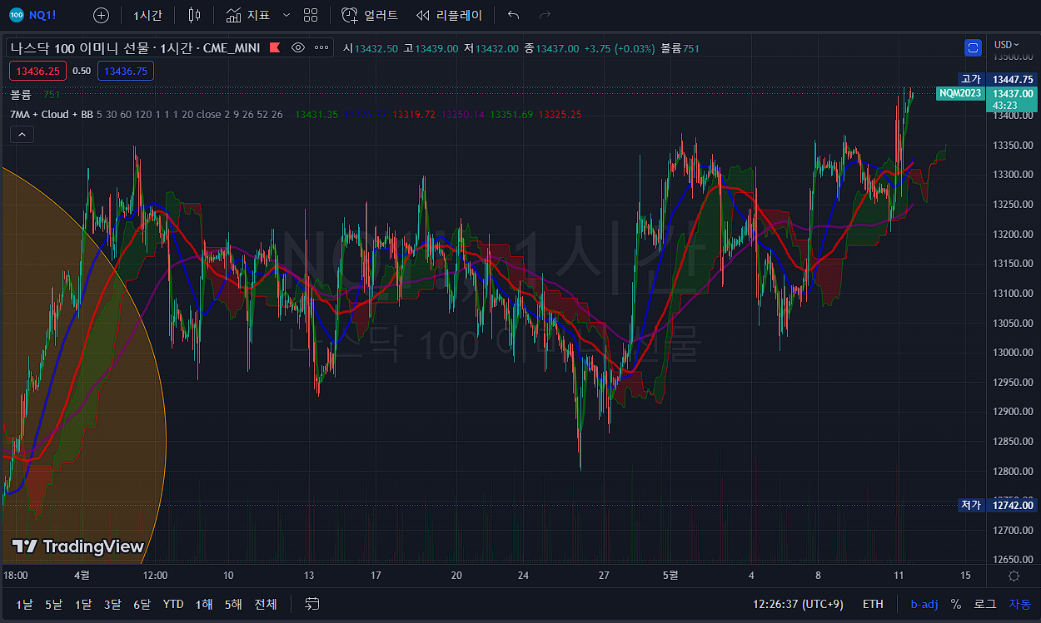Screen dimensions: 1041x623
Task: Open the 1시간 interval dropdown
Action: (x=147, y=15)
